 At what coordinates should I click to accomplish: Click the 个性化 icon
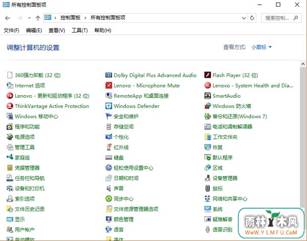coord(108,137)
